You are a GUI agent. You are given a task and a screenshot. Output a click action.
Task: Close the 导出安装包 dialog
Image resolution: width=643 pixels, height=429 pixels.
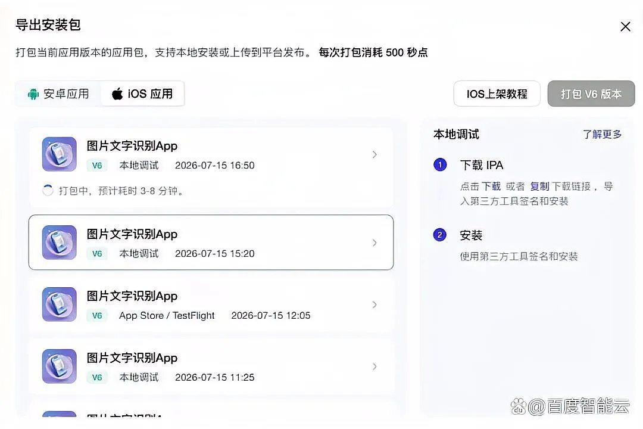point(625,27)
